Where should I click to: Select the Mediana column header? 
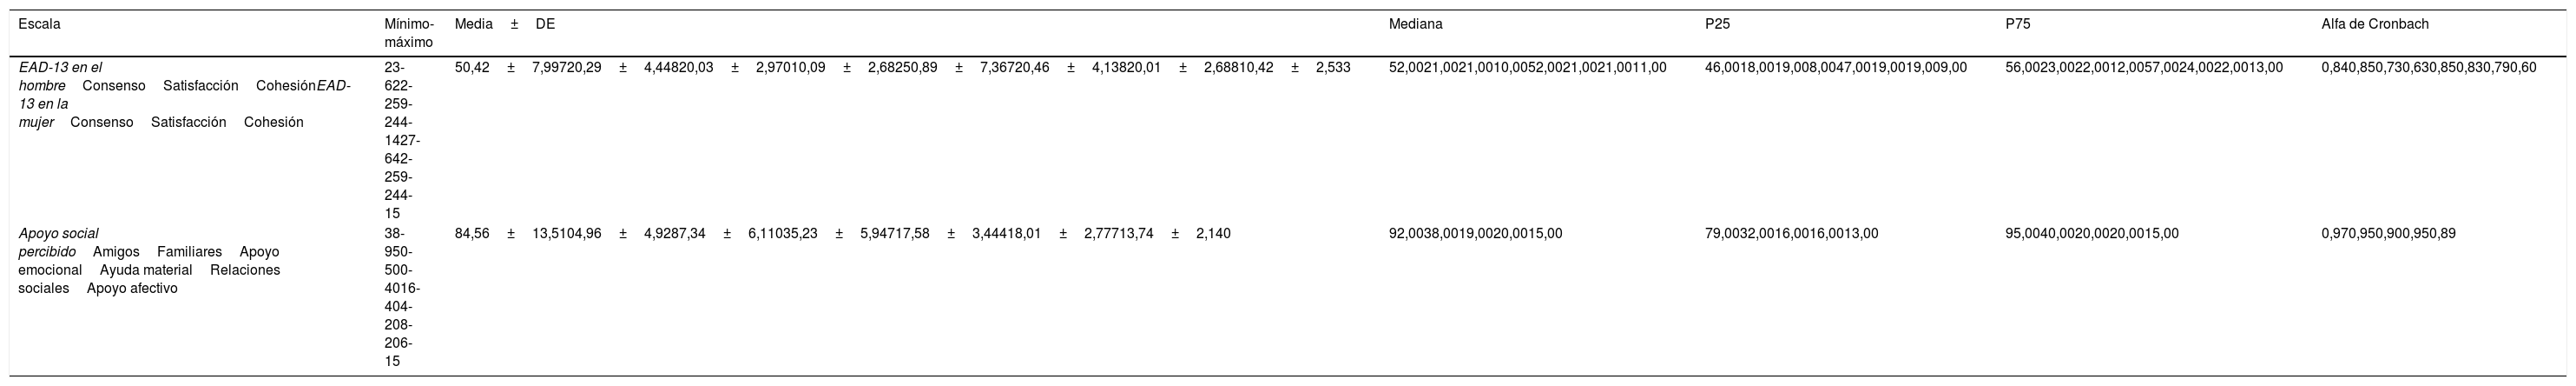(x=1415, y=23)
